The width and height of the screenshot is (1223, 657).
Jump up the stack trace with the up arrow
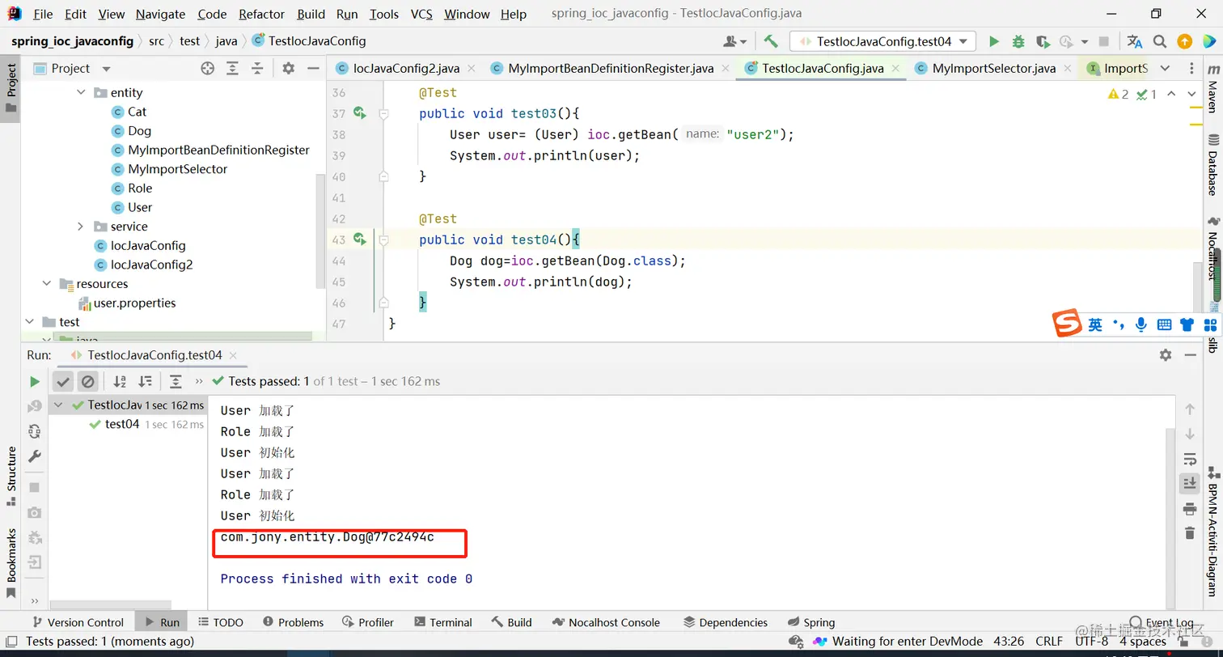click(x=1190, y=410)
